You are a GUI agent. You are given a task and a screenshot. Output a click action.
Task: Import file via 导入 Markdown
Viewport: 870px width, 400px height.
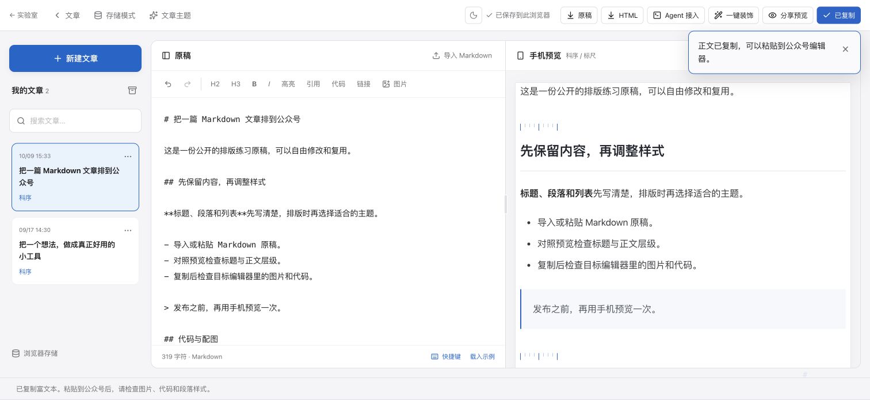tap(462, 56)
